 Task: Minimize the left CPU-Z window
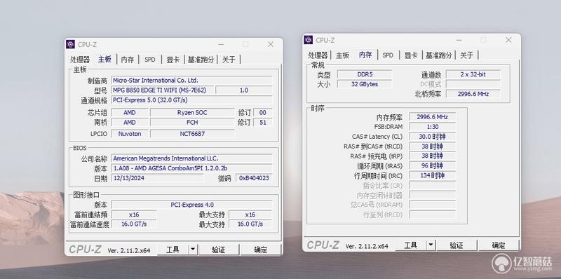pos(221,44)
